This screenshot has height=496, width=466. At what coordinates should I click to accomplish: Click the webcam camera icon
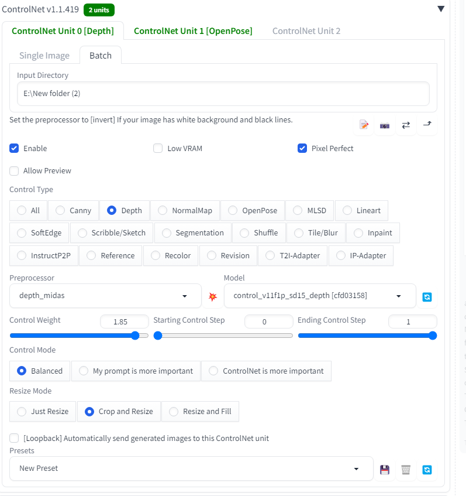coord(385,125)
